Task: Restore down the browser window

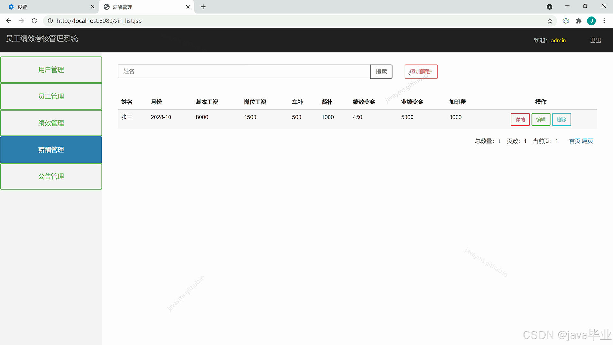Action: point(585,6)
